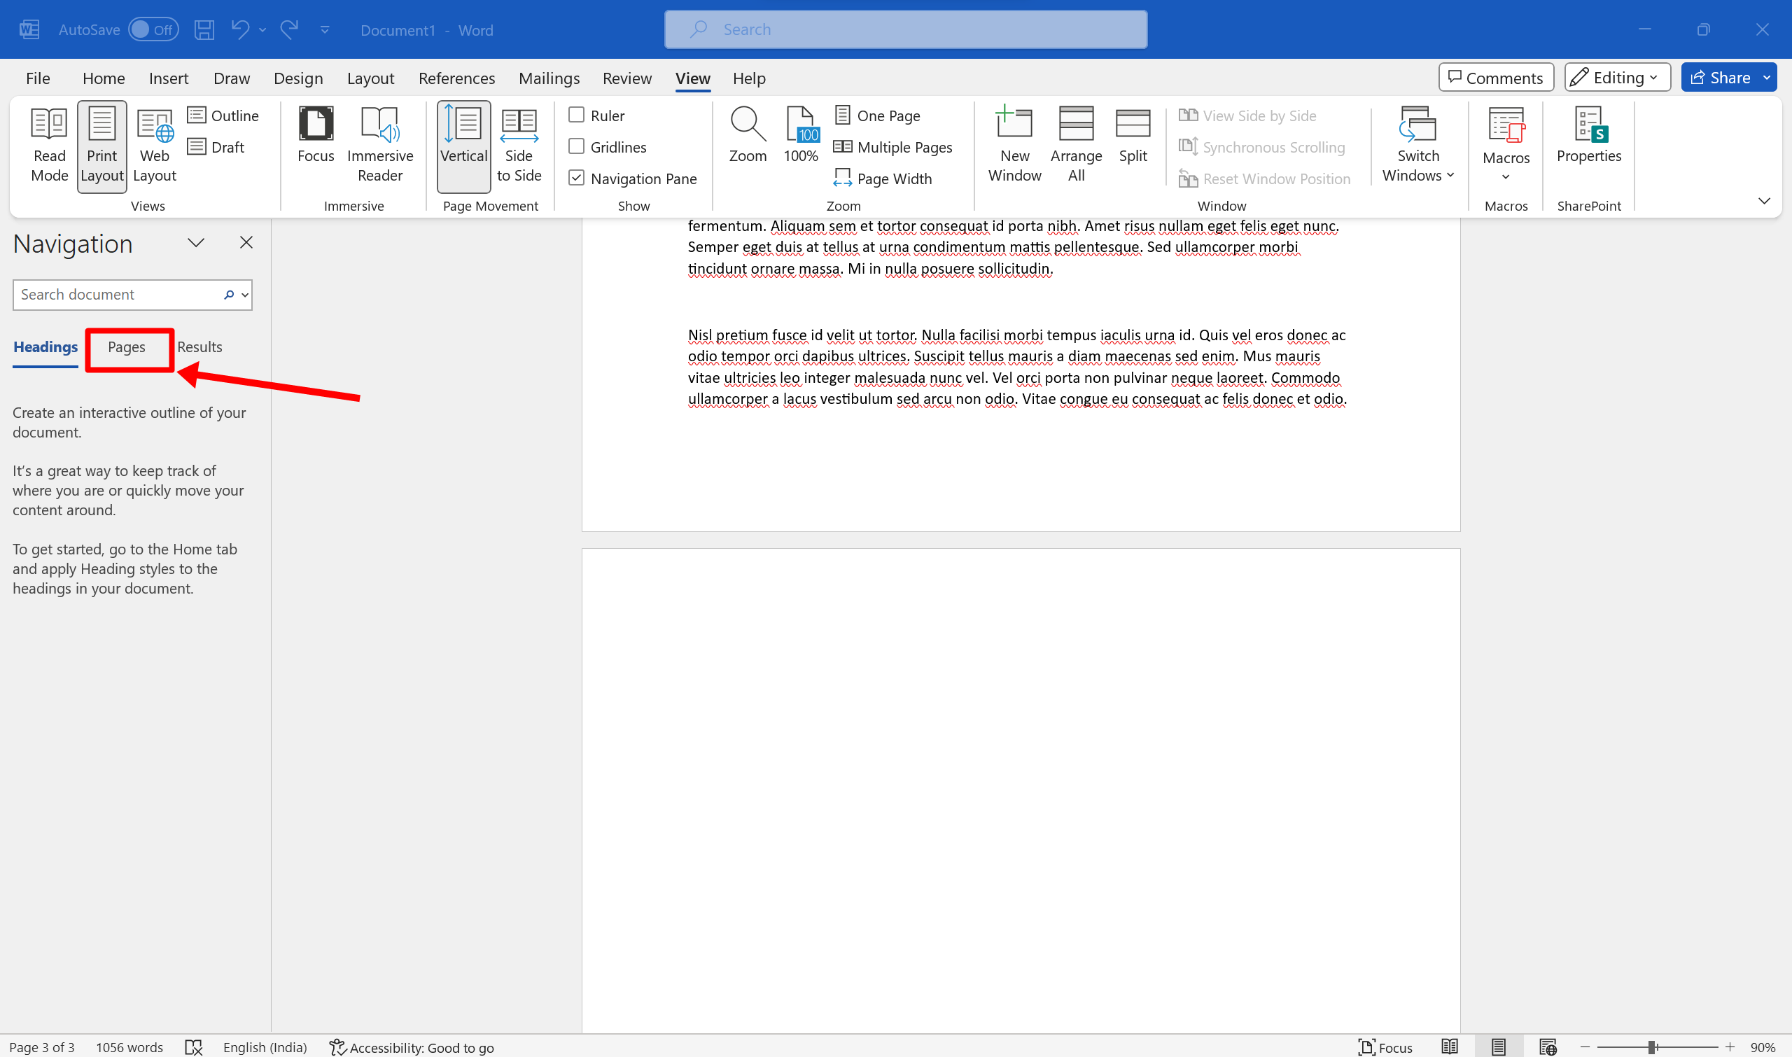Open the Pages tab in Navigation pane
1792x1057 pixels.
click(x=127, y=349)
